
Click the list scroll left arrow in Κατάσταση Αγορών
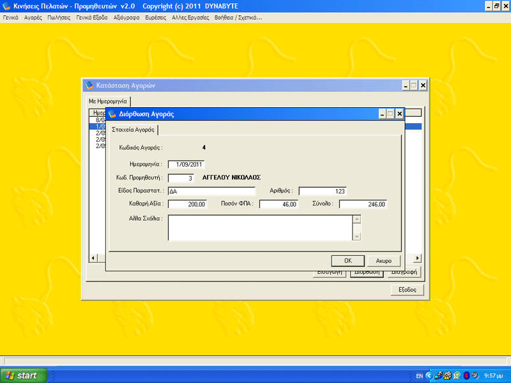pos(93,259)
